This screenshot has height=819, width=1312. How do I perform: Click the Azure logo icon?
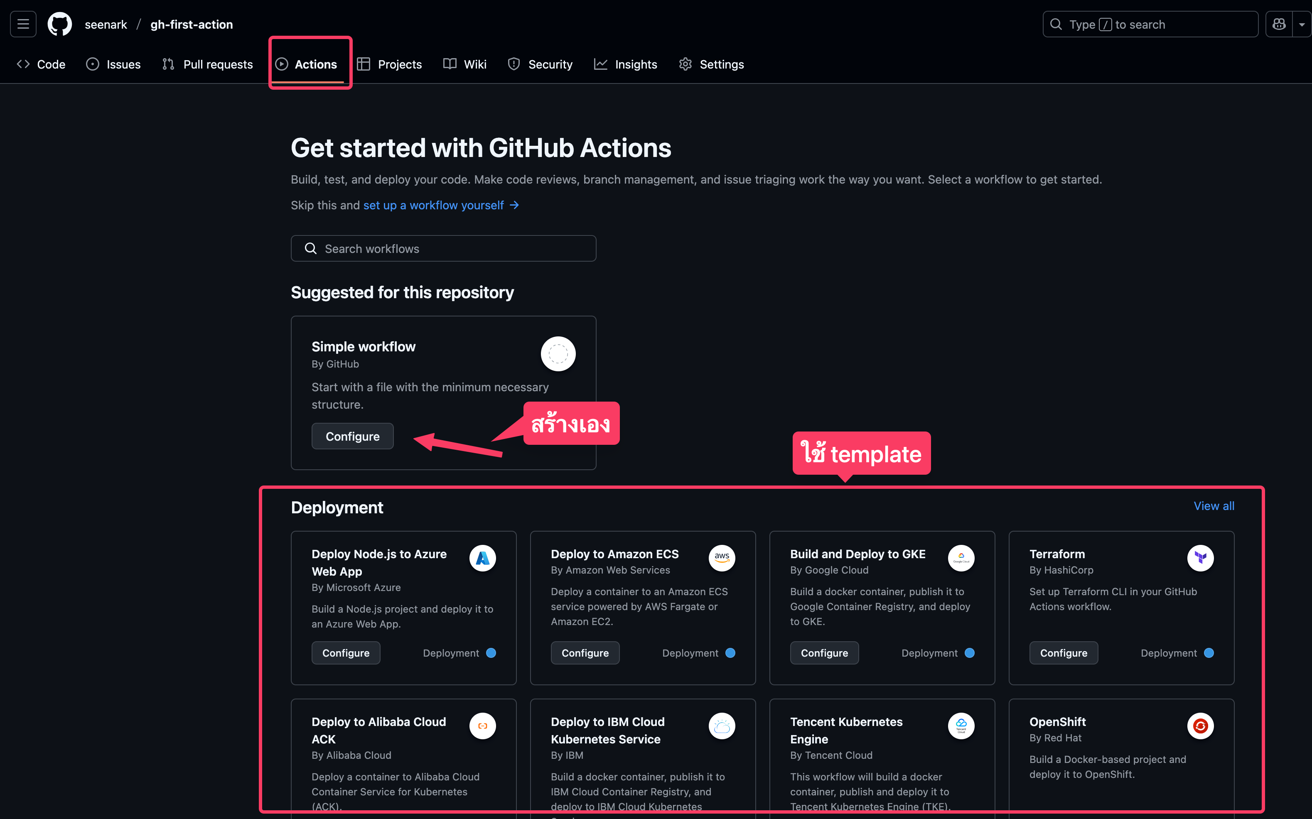coord(482,558)
